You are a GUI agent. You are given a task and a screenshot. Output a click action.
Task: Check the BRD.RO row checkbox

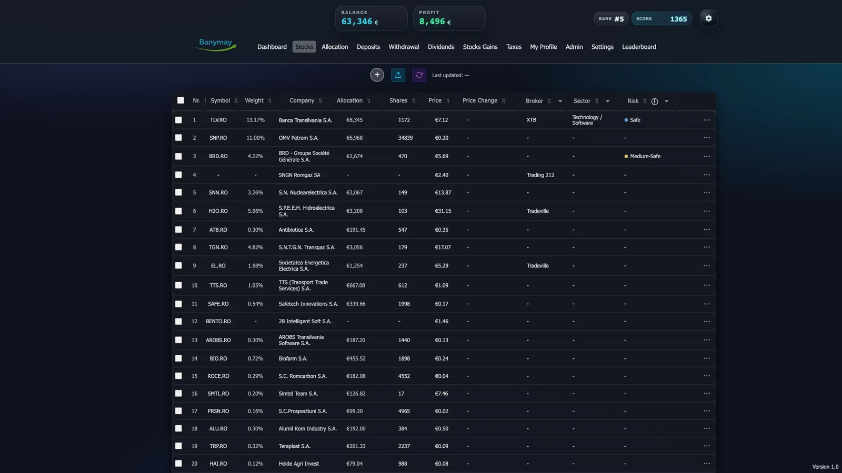coord(178,156)
